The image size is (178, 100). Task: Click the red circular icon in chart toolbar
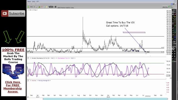(x=42, y=7)
